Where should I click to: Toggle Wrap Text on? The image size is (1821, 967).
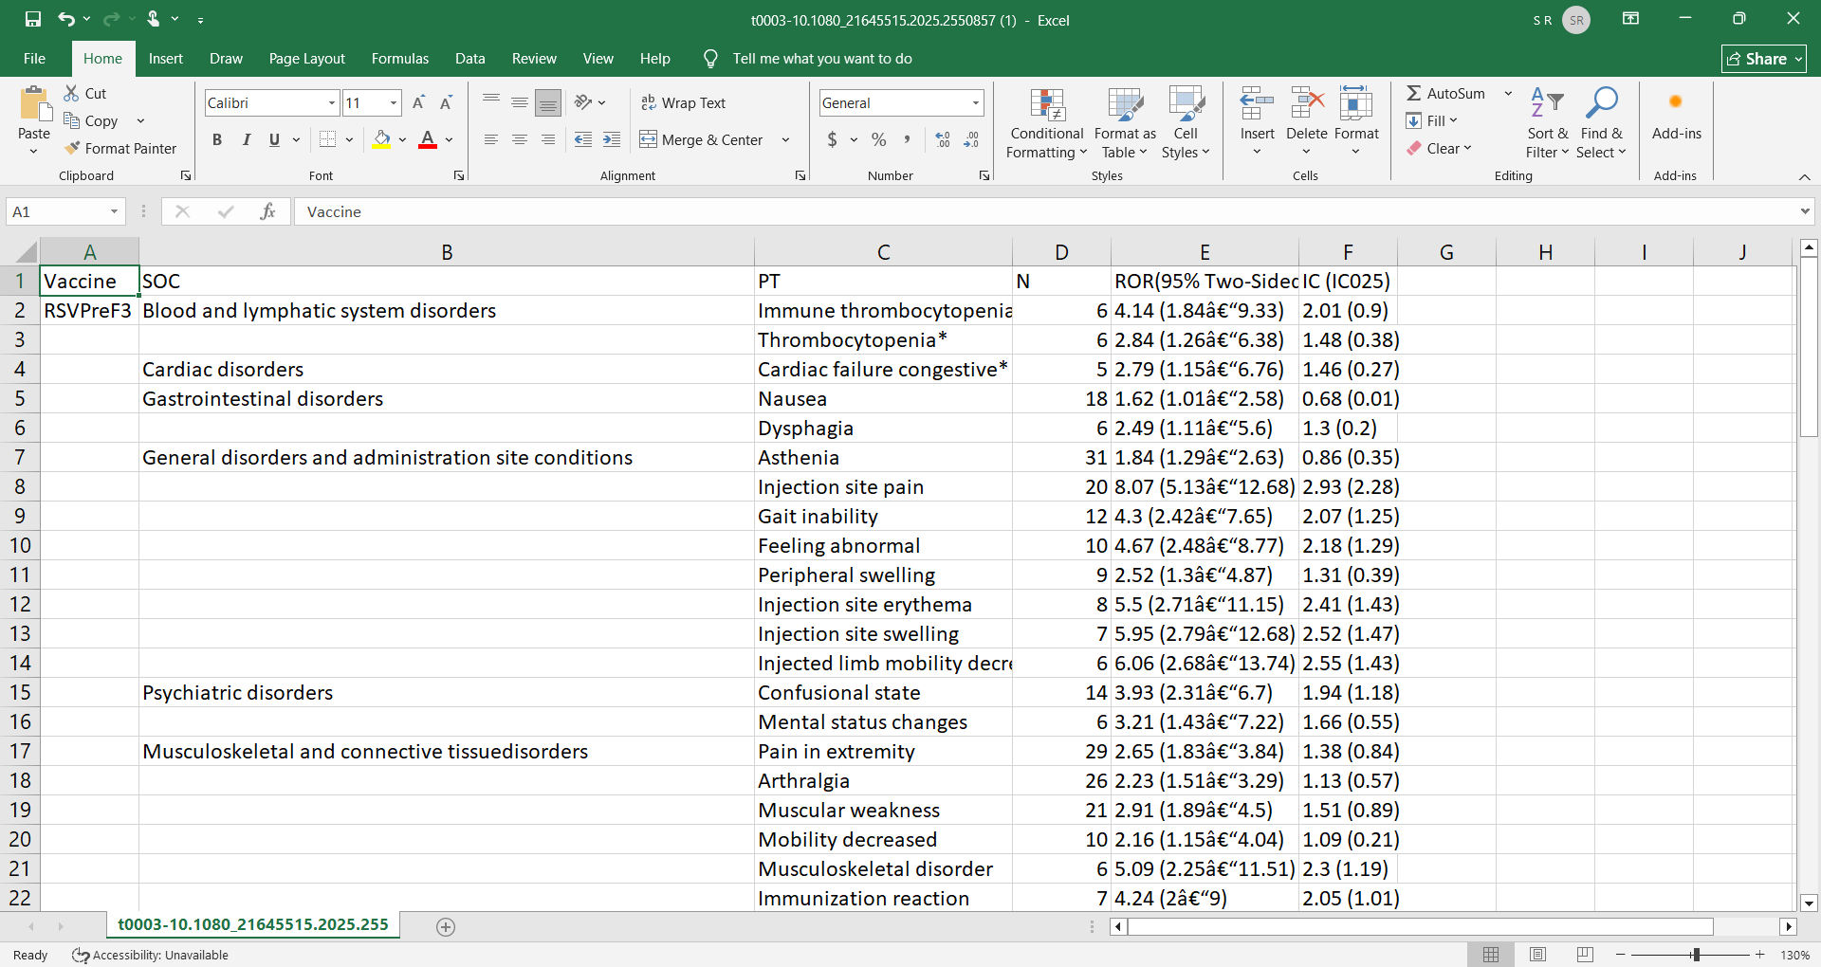[x=683, y=102]
